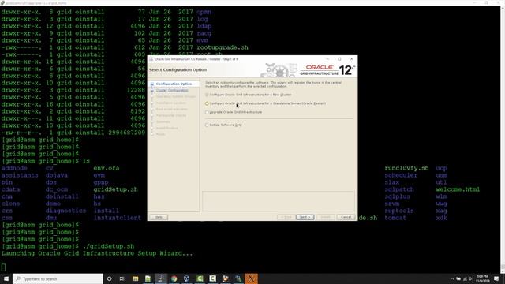Image resolution: width=505 pixels, height=284 pixels.
Task: Open the Notepad++ taskbar icon
Action: (148, 278)
